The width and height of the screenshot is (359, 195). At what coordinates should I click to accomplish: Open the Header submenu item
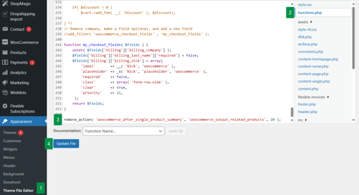[9, 166]
